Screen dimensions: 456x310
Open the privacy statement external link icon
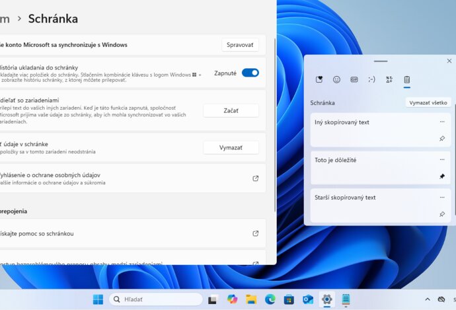(255, 178)
